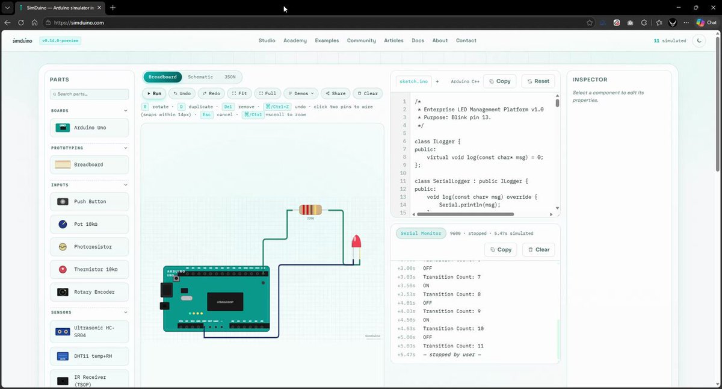Viewport: 722px width, 389px height.
Task: Open the Examples nav menu item
Action: coord(327,41)
